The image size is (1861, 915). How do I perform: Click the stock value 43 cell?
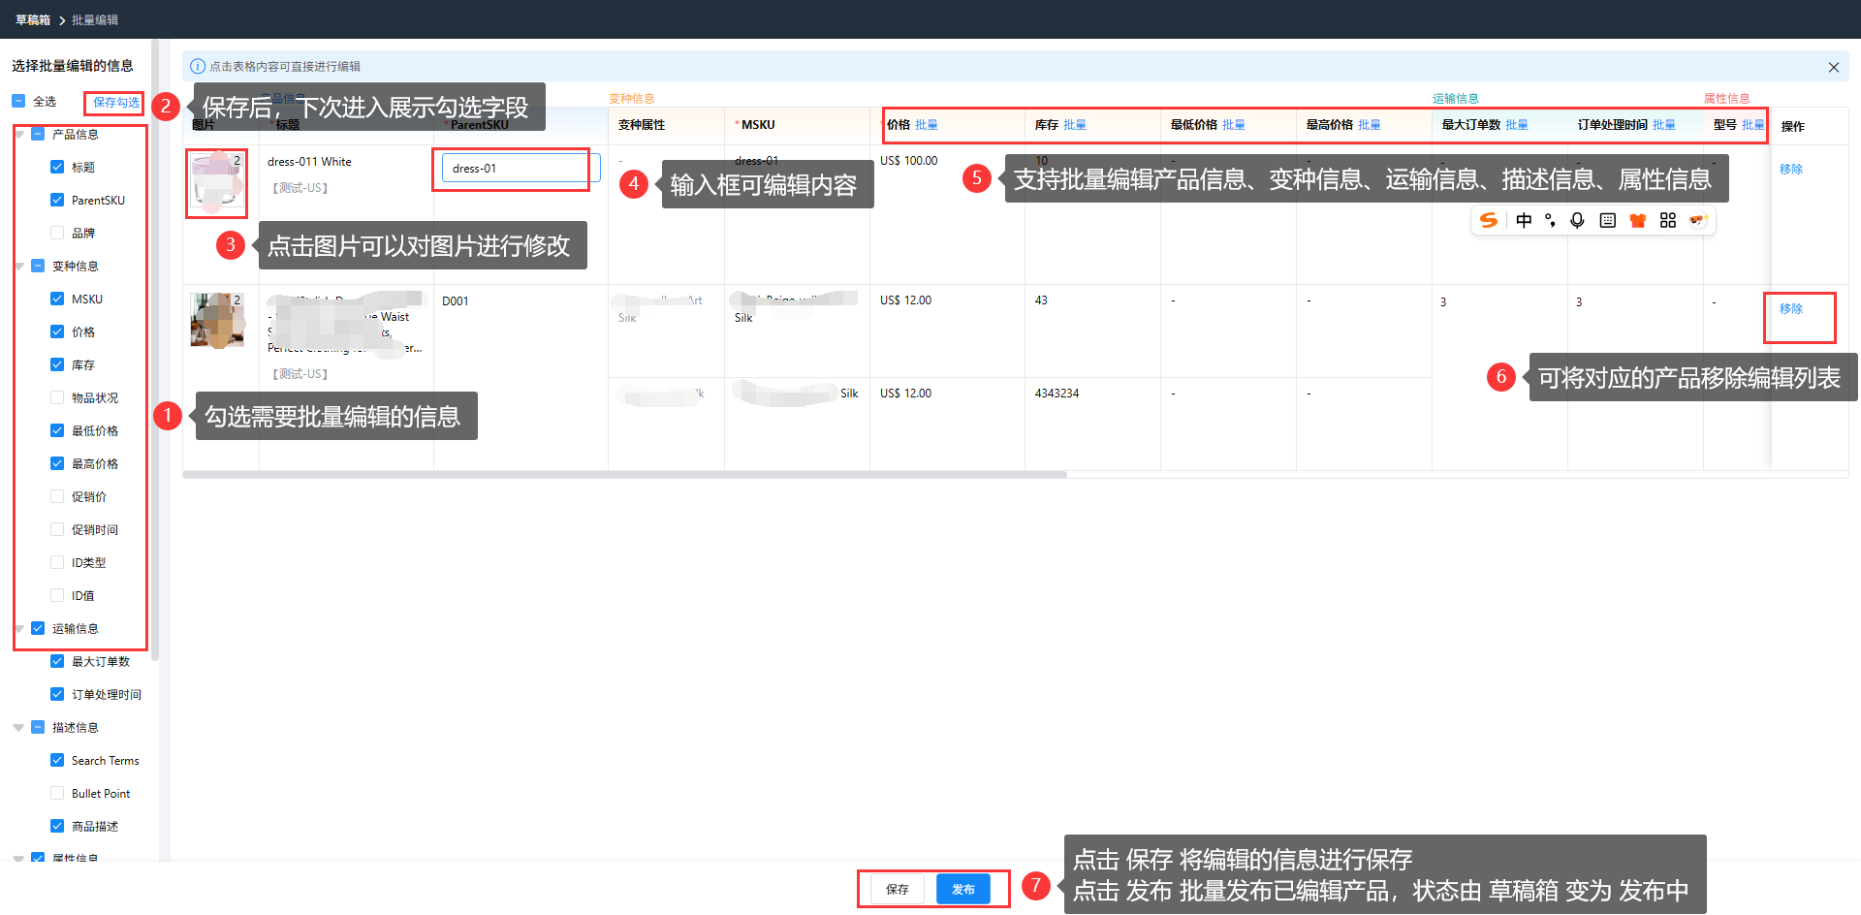click(x=1041, y=300)
